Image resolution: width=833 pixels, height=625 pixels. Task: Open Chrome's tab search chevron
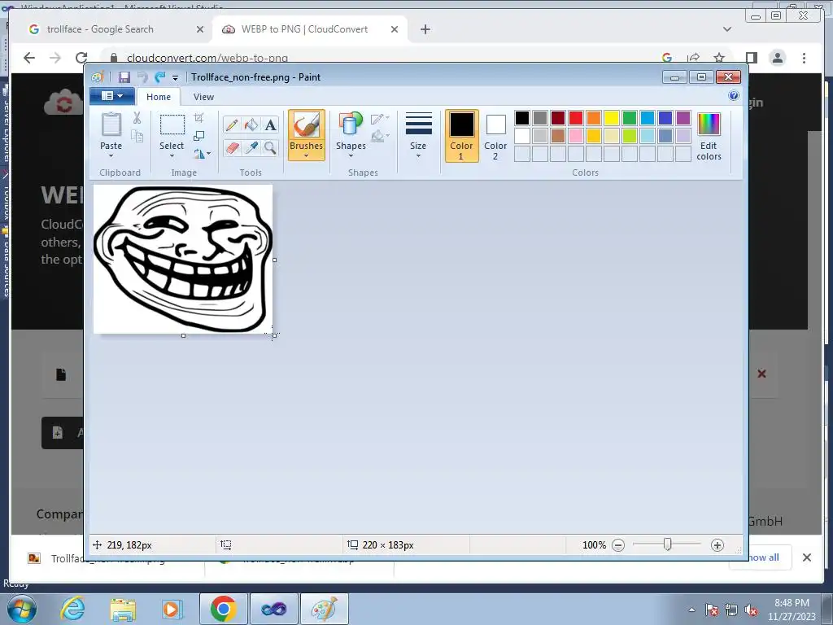click(x=726, y=29)
